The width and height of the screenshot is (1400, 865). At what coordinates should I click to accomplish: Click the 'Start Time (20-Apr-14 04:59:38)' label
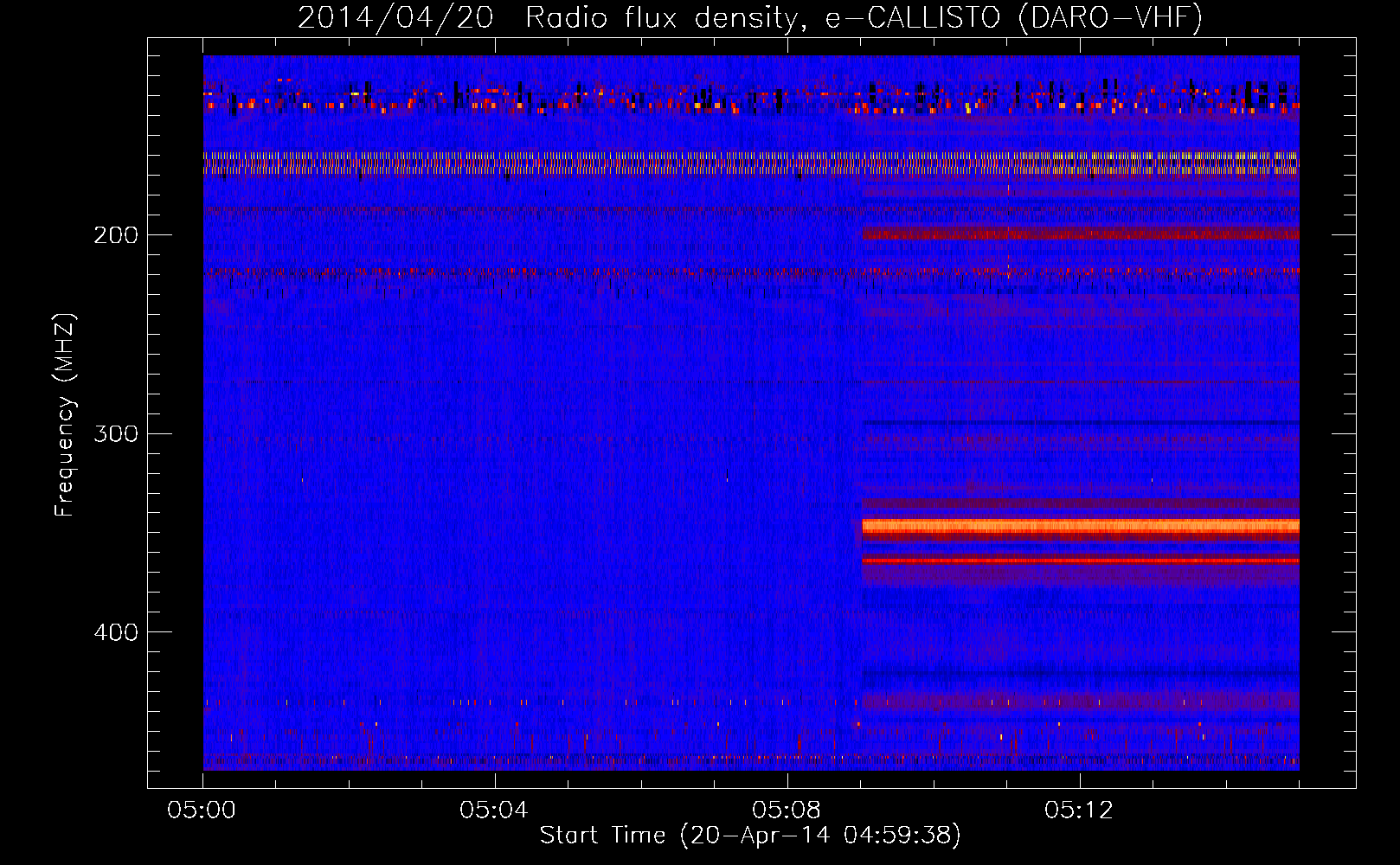750,836
